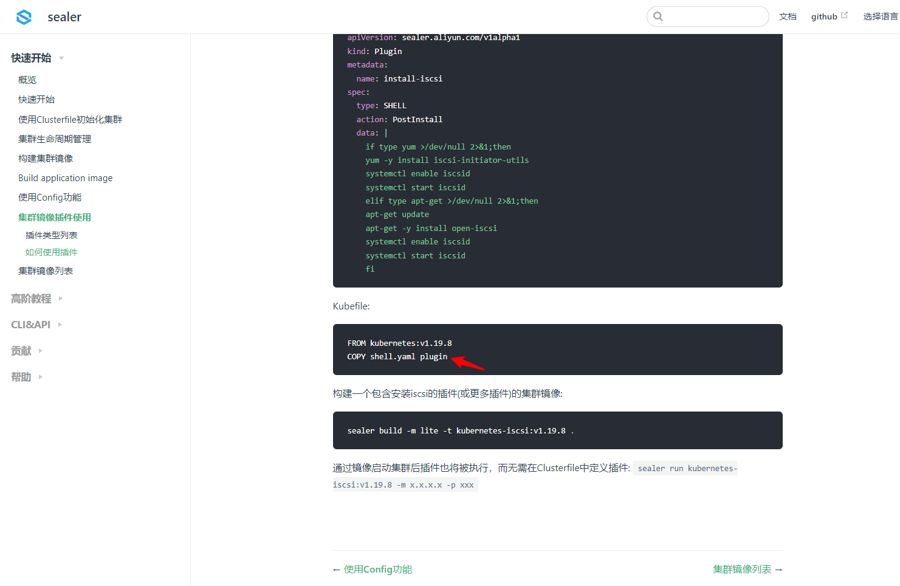Image resolution: width=900 pixels, height=586 pixels.
Task: Go to next page 集群镜像列表
Action: pos(742,569)
